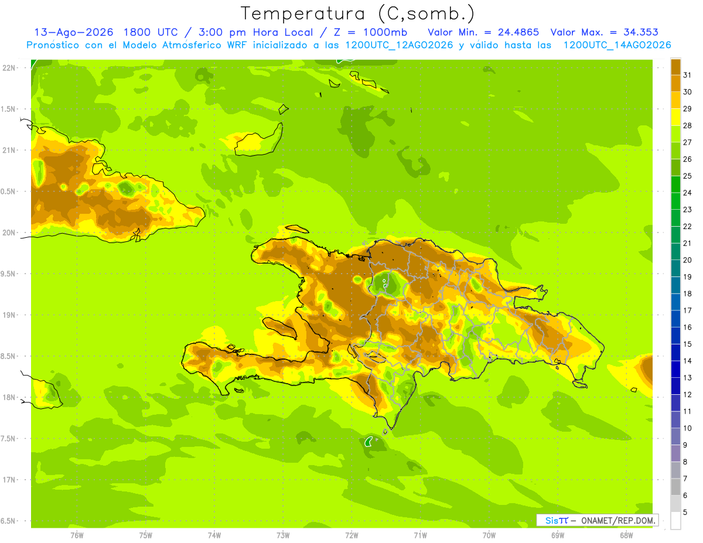Click the "74W" longitude label
The height and width of the screenshot is (543, 703).
(214, 535)
